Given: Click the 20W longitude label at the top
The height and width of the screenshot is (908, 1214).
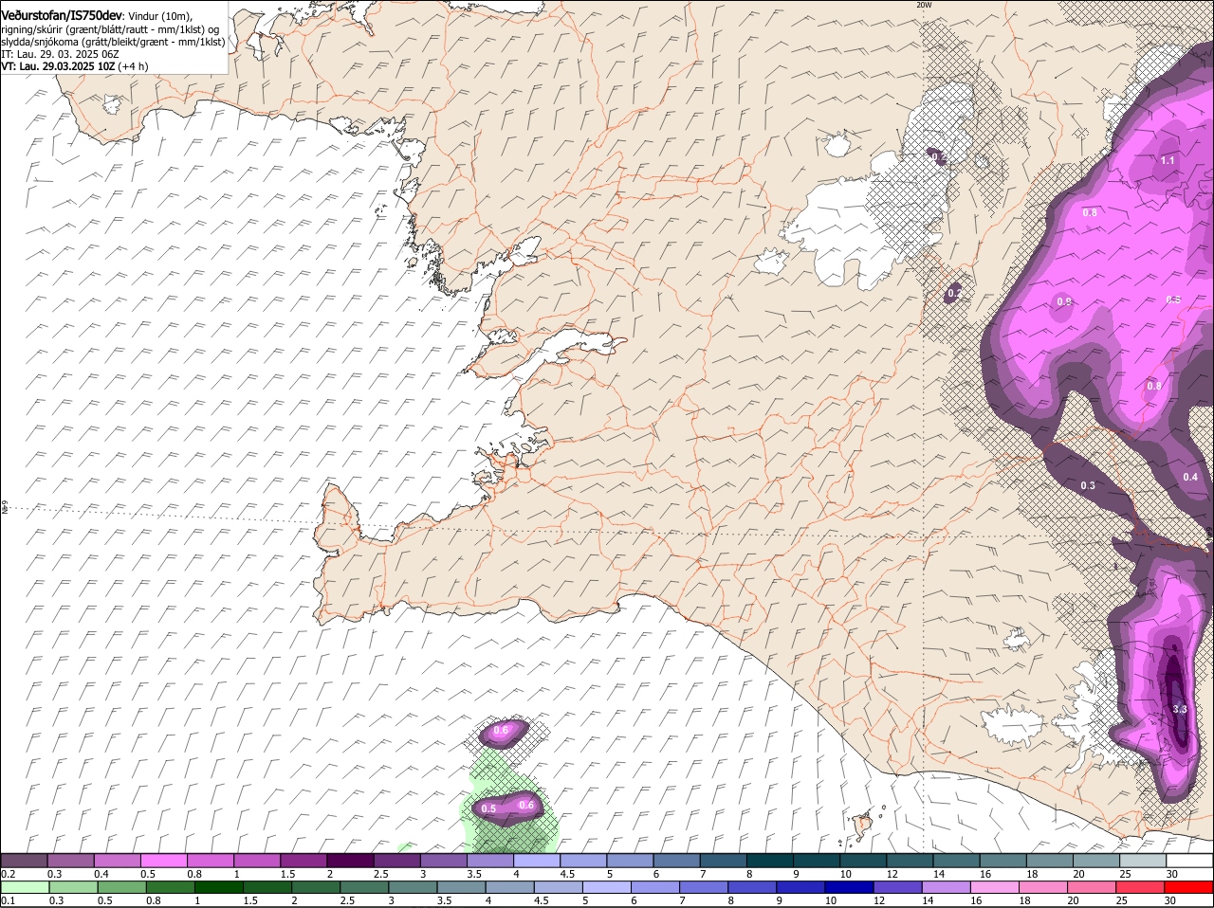Looking at the screenshot, I should point(925,5).
